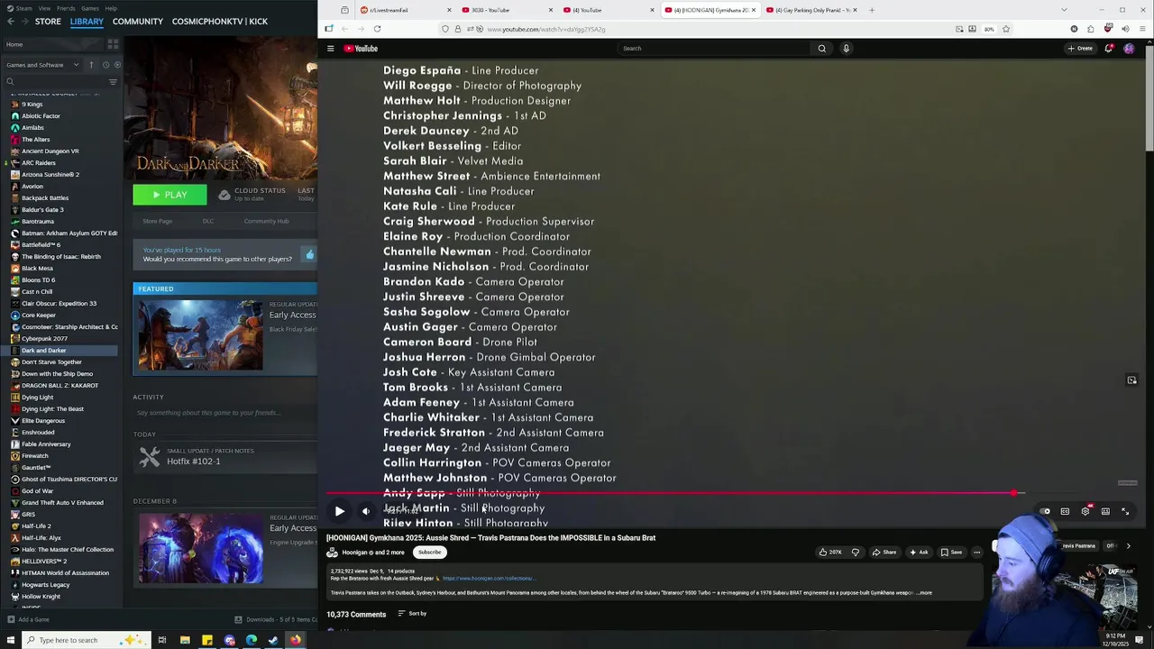The height and width of the screenshot is (649, 1154).
Task: Reload the YouTube page
Action: 377,29
